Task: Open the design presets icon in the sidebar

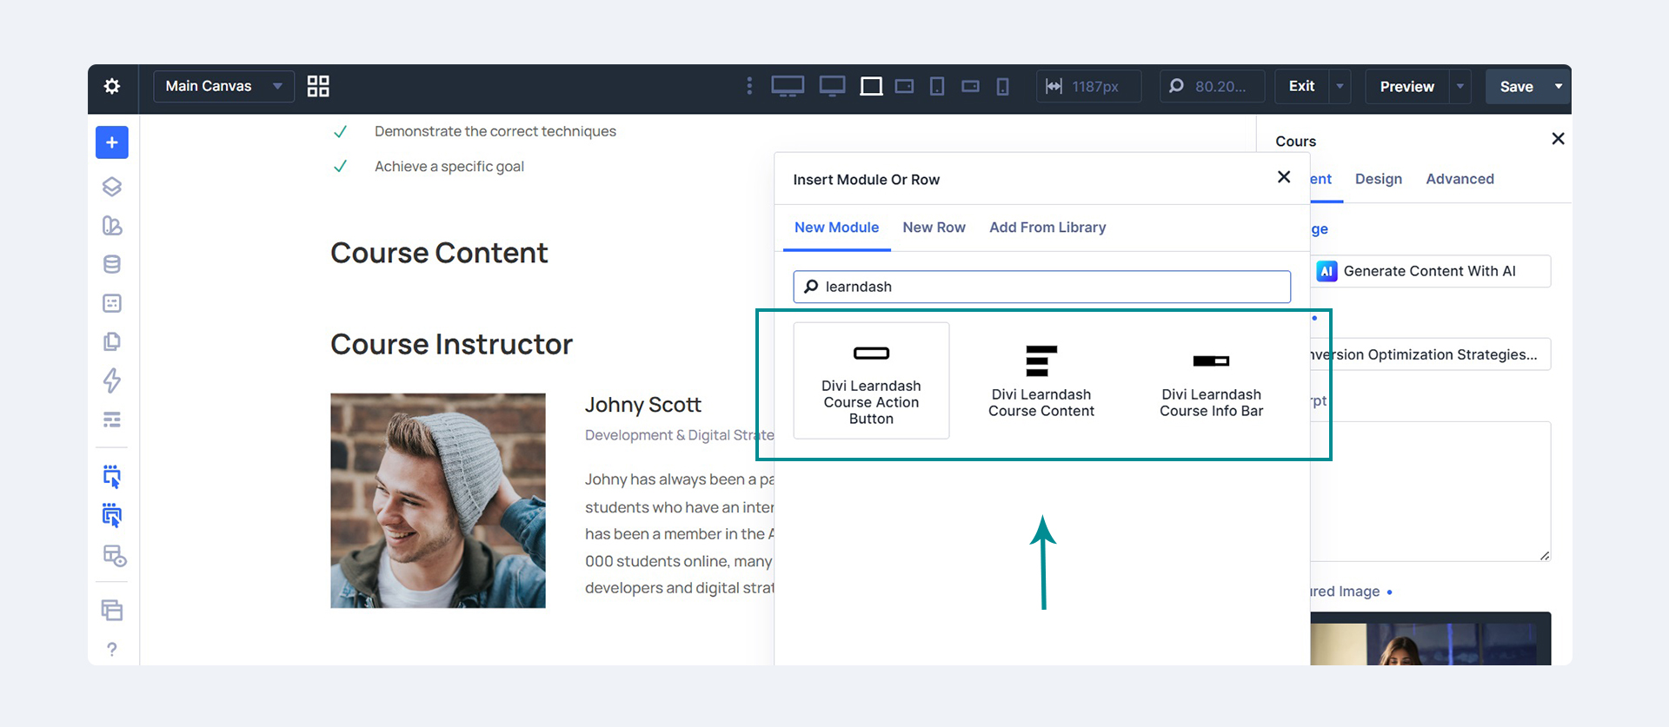Action: tap(112, 226)
